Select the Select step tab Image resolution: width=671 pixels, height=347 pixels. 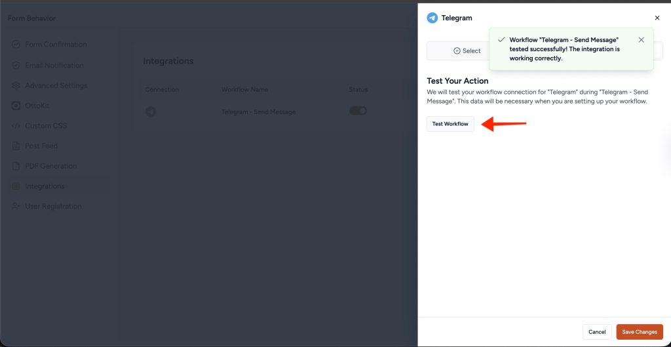[x=467, y=51]
